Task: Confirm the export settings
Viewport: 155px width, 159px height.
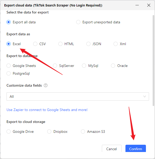Action: (x=136, y=149)
